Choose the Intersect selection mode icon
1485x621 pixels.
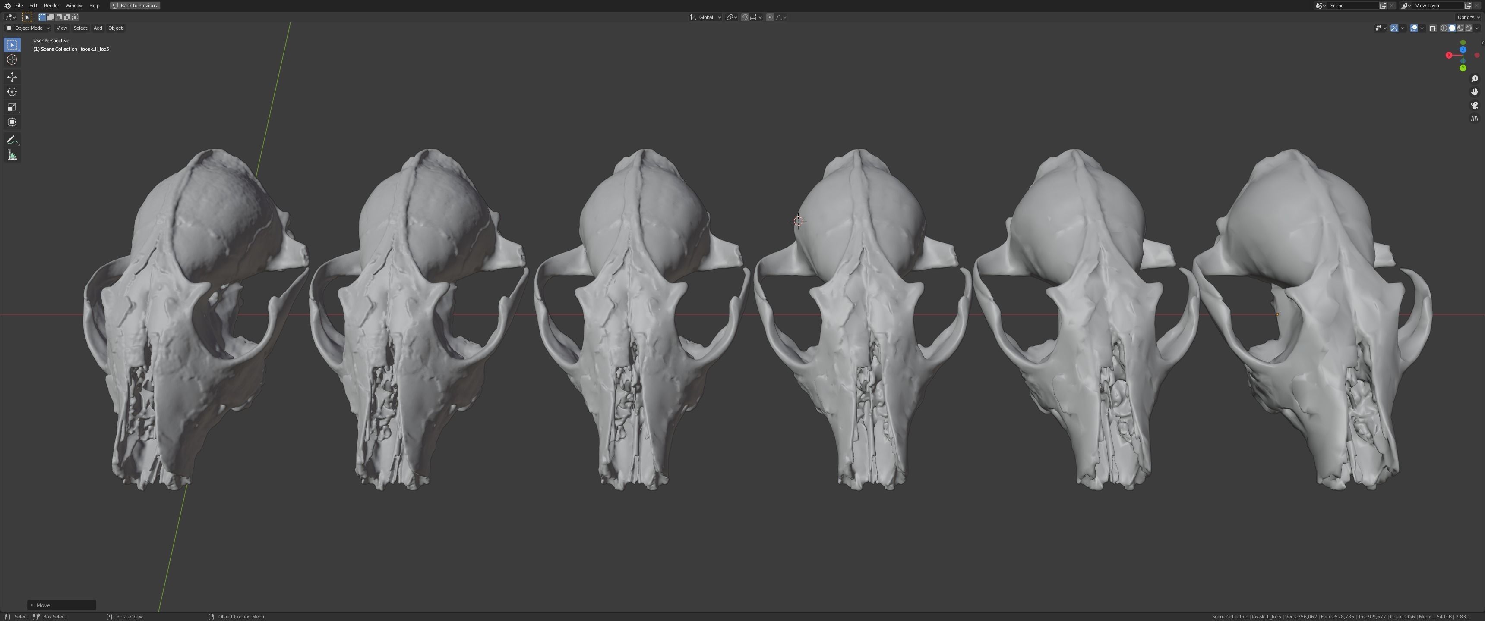point(75,17)
